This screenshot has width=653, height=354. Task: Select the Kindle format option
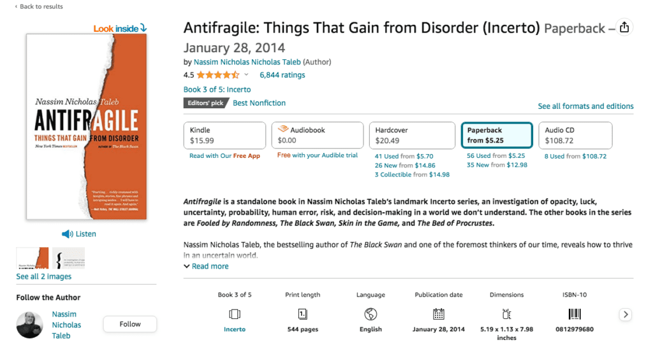[224, 135]
